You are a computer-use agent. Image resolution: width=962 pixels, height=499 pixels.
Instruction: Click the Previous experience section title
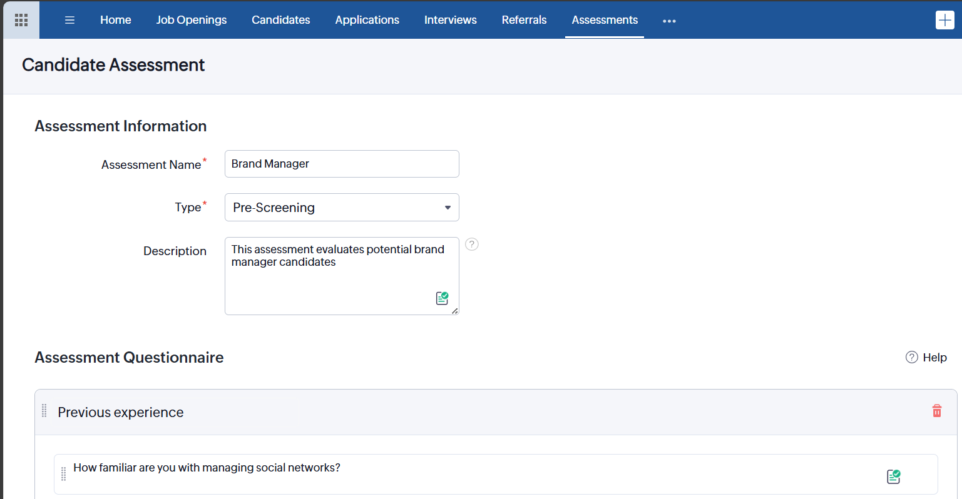[x=121, y=413]
